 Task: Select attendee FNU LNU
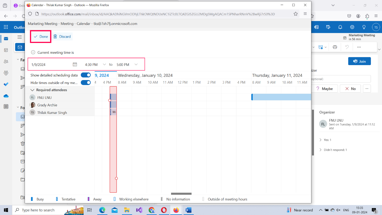pos(44,98)
